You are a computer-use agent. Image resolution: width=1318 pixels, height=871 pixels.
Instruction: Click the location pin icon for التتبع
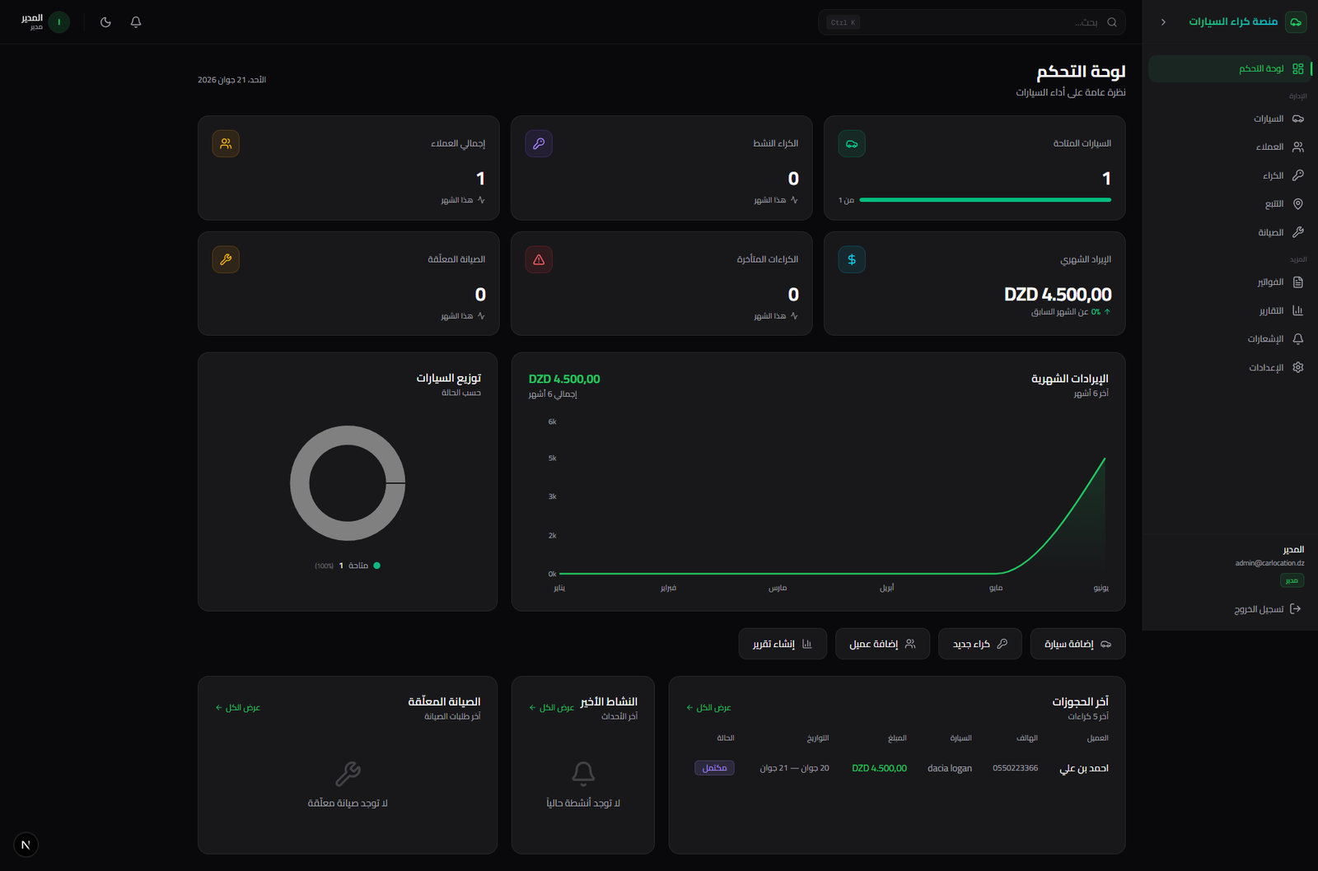pyautogui.click(x=1298, y=203)
